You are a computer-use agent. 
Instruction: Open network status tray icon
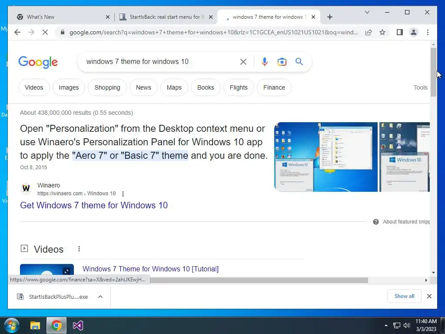pos(396,325)
